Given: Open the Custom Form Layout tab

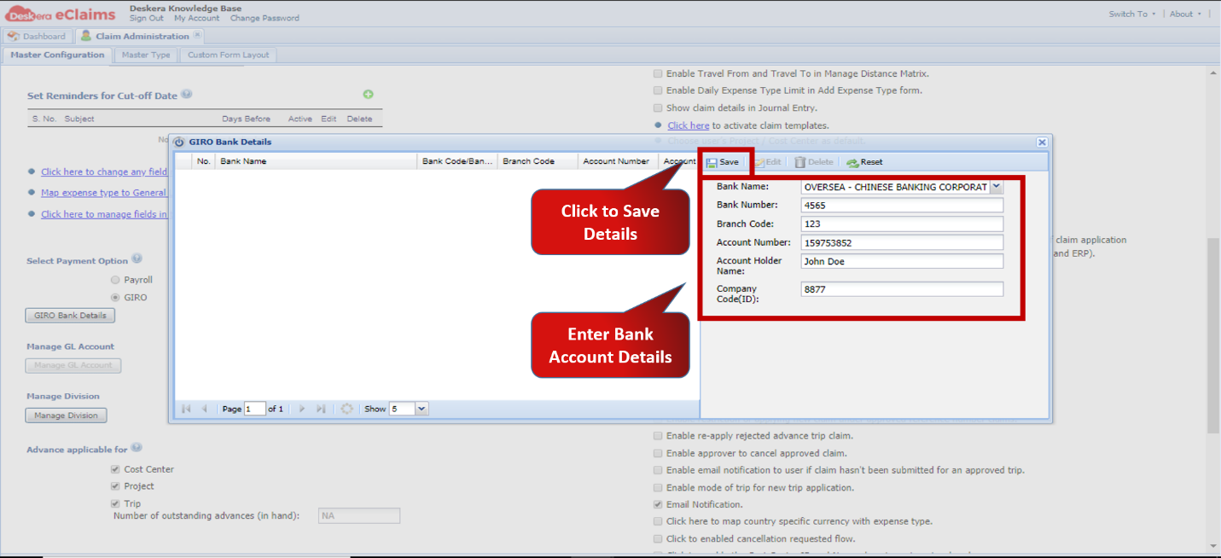Looking at the screenshot, I should [229, 55].
